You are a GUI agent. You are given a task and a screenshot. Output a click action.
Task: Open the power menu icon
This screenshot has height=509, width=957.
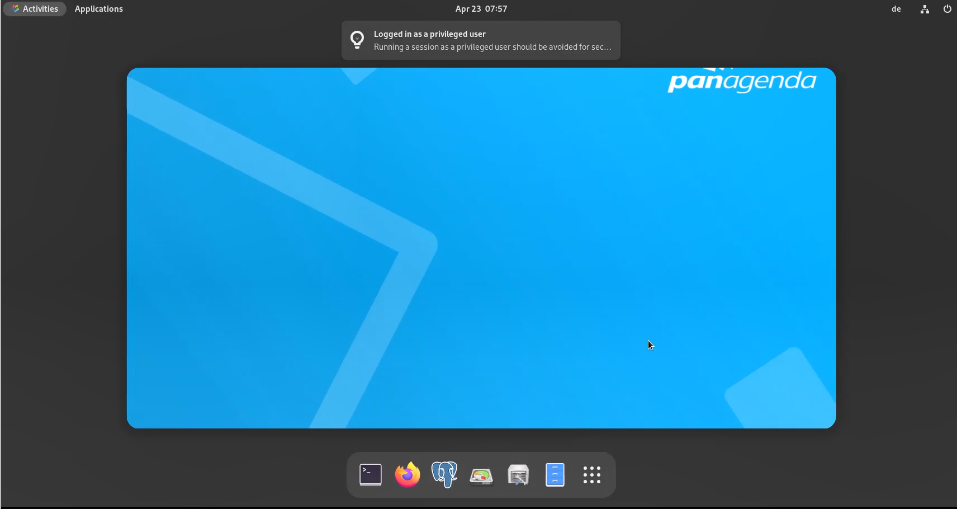tap(947, 9)
